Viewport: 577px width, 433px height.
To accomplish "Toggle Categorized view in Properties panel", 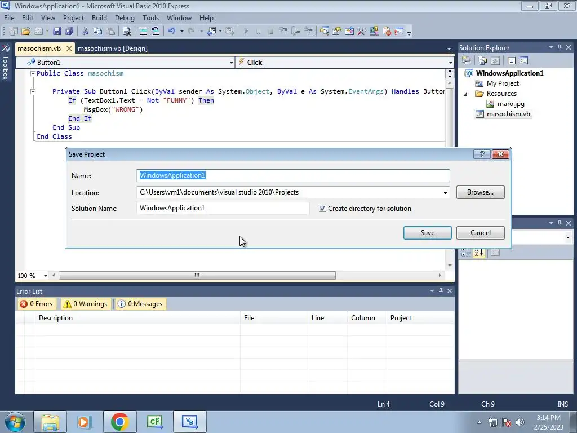I will click(x=466, y=253).
